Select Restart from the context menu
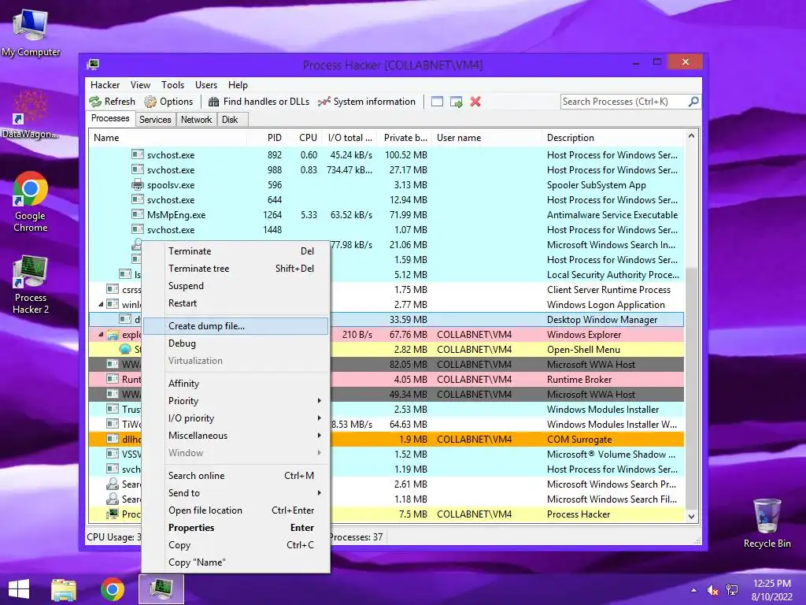This screenshot has width=806, height=605. [x=235, y=303]
